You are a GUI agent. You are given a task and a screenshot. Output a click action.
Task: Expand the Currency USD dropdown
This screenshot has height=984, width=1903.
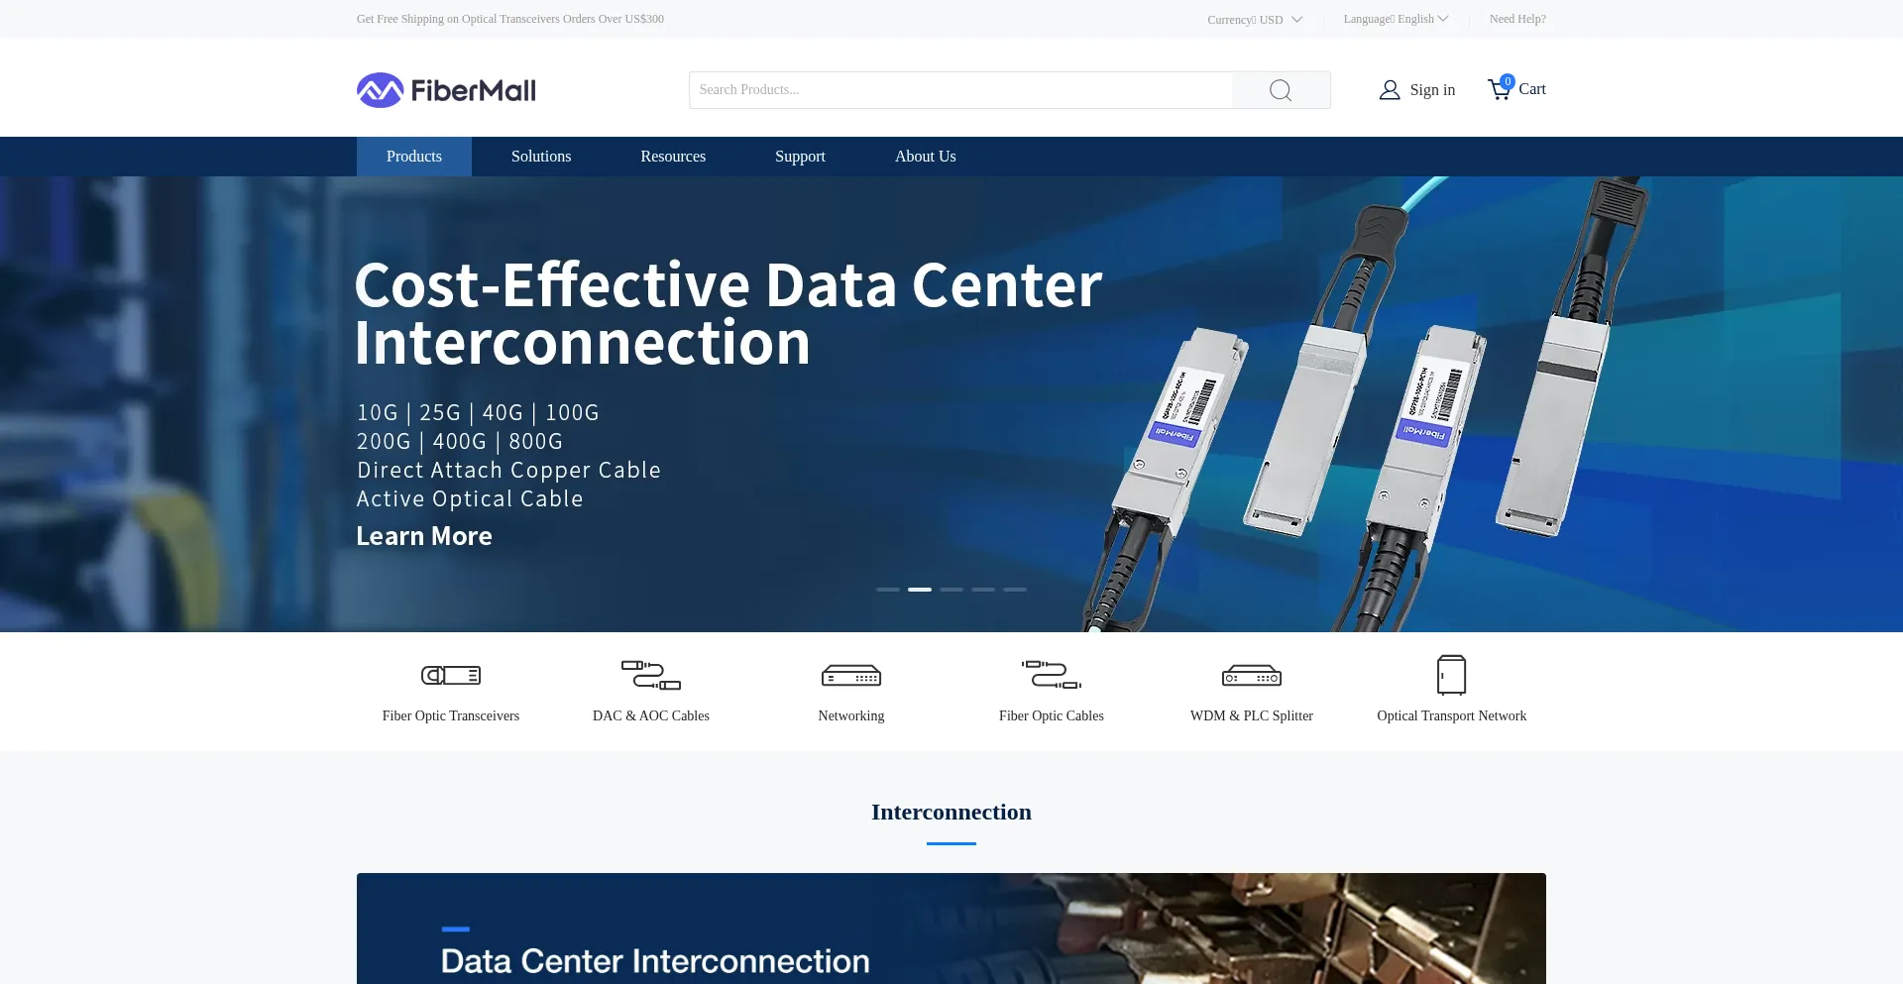click(1255, 20)
